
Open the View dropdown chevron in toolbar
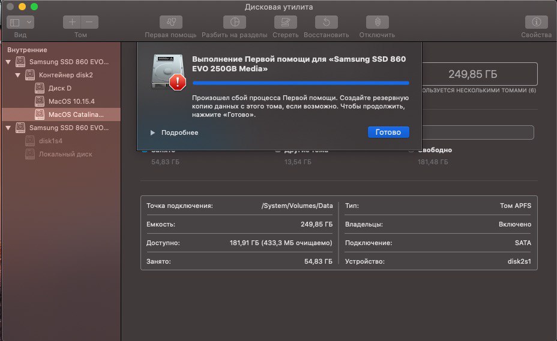coord(29,22)
